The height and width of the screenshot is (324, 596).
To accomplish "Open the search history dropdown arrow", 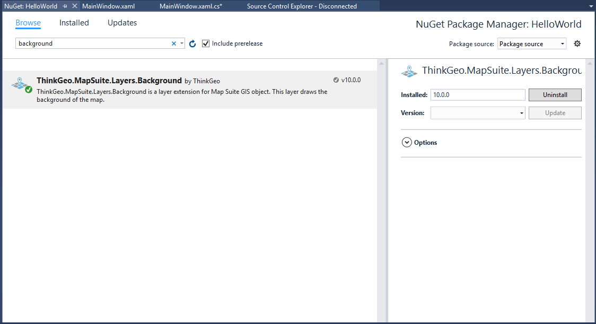I will pyautogui.click(x=182, y=43).
